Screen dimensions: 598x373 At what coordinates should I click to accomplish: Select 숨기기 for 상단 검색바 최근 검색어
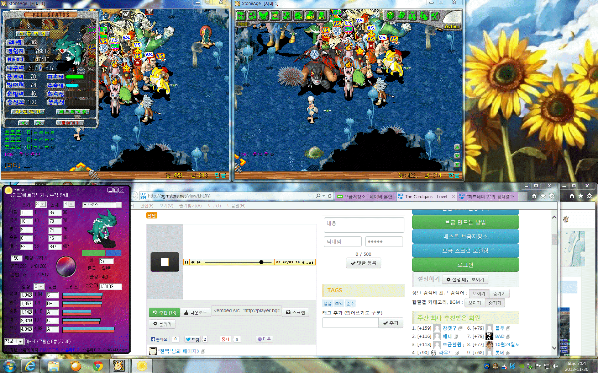tap(499, 294)
